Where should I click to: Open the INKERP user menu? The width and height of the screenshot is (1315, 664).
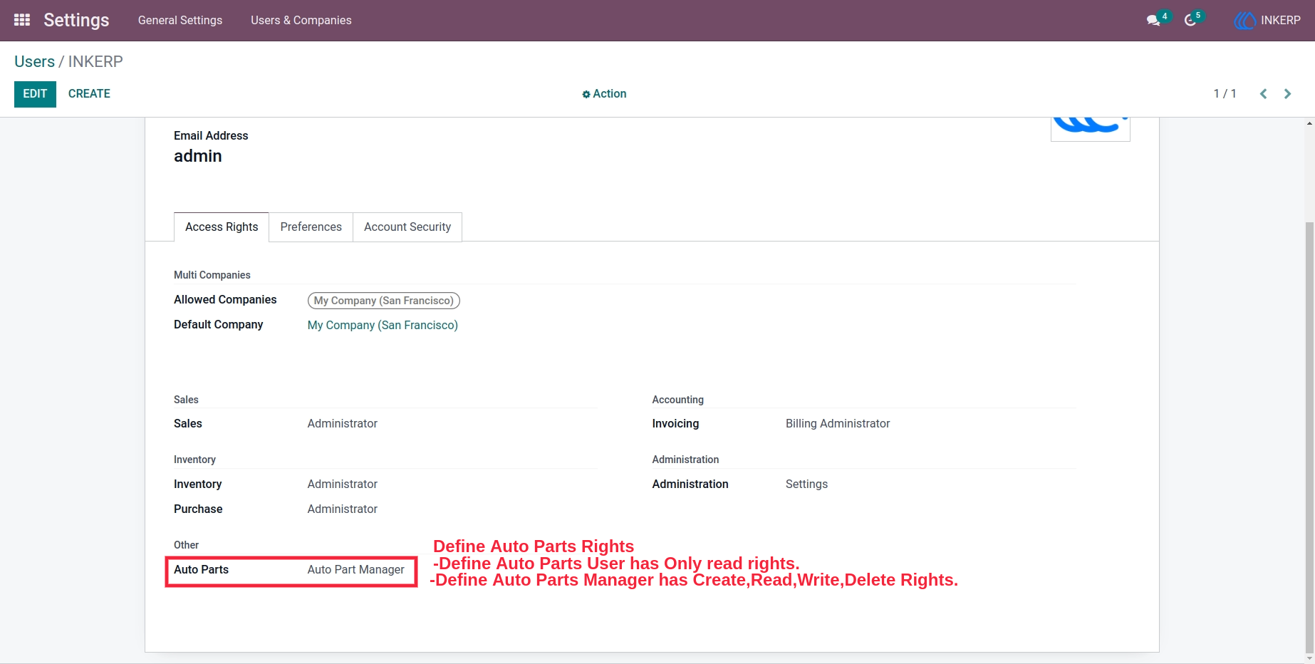click(x=1267, y=21)
